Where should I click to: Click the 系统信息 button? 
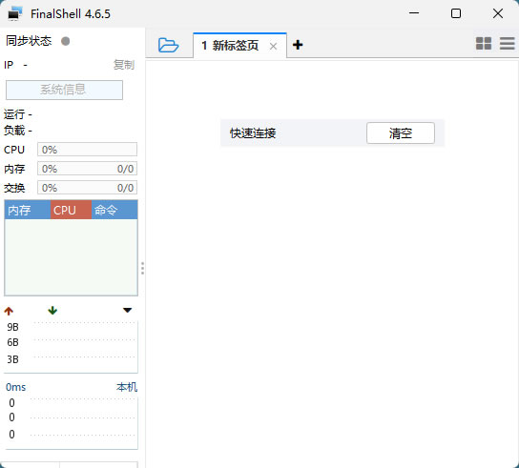coord(64,90)
